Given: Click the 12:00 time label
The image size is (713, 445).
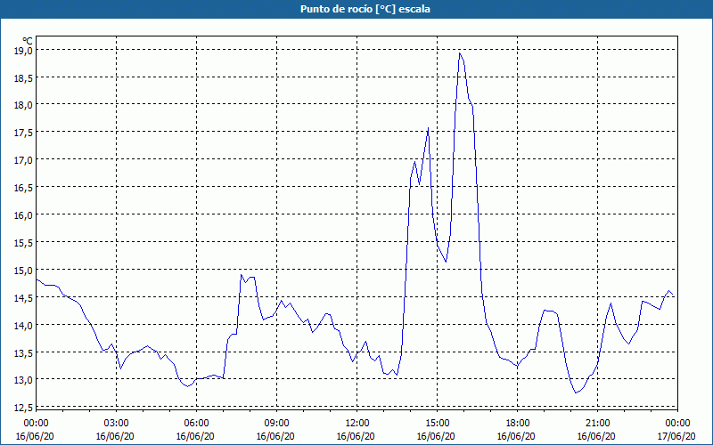Looking at the screenshot, I should pos(357,424).
